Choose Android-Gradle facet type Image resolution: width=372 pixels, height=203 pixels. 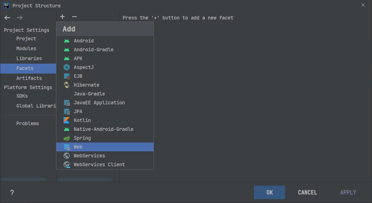pyautogui.click(x=105, y=50)
